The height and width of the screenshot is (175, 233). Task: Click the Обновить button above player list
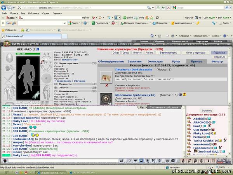[x=207, y=110]
